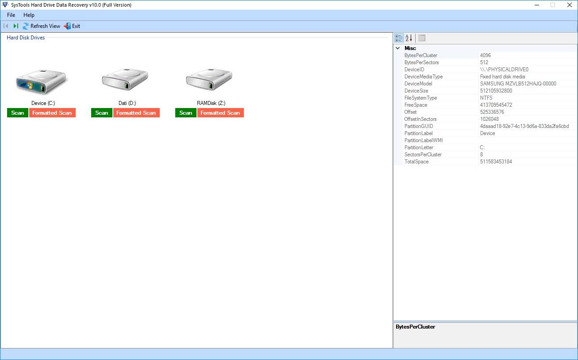Image resolution: width=578 pixels, height=360 pixels.
Task: Start Scan on Dati (D:)
Action: (102, 113)
